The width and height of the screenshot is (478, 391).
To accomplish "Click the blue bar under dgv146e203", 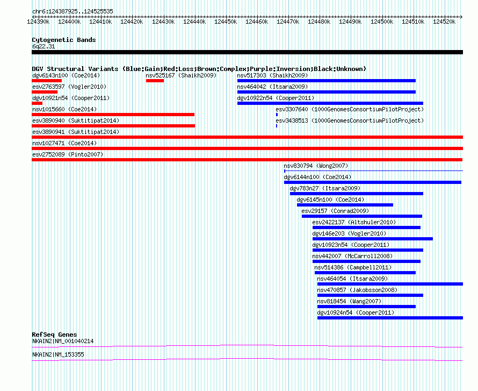I will 373,239.
